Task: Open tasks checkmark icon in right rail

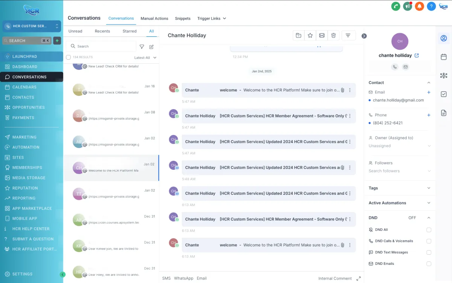Action: click(x=444, y=94)
